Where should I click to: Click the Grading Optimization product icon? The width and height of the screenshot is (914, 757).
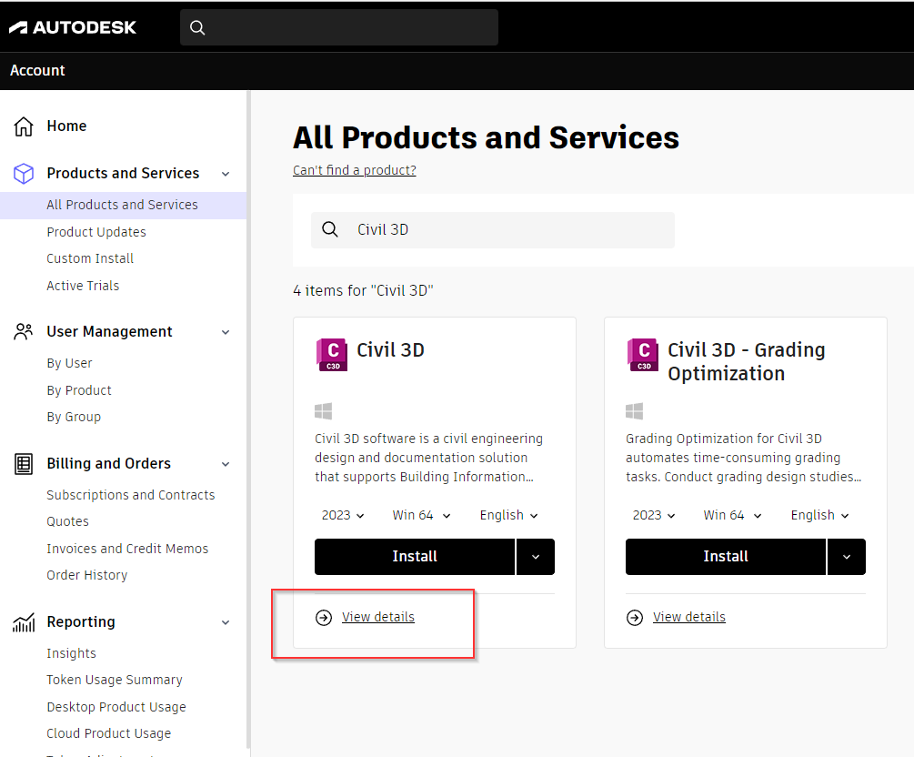[x=643, y=355]
